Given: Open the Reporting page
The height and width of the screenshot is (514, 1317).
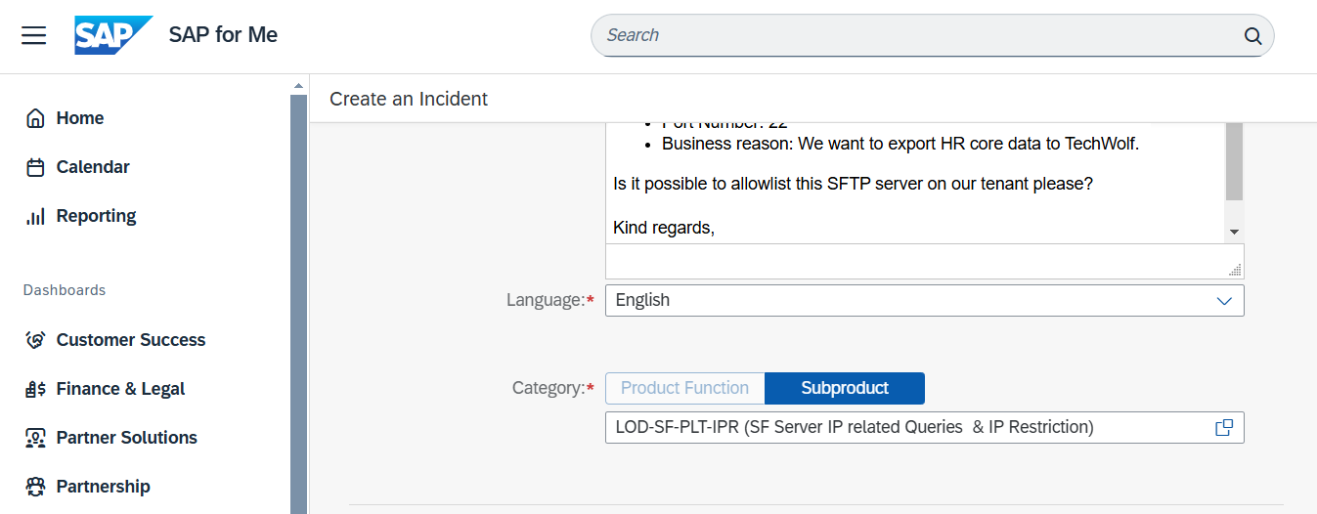Looking at the screenshot, I should coord(96,216).
